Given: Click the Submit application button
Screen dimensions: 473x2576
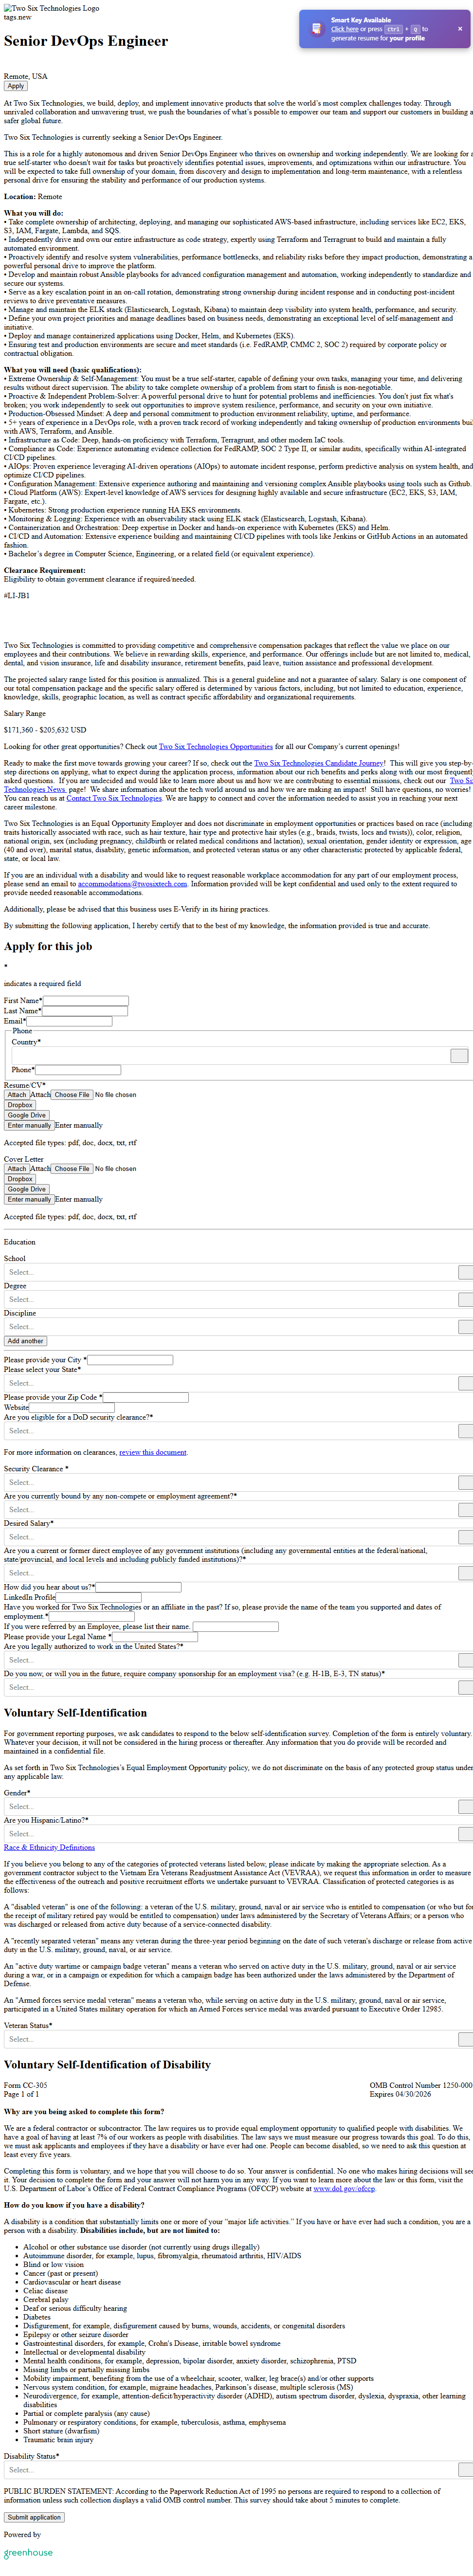Looking at the screenshot, I should point(34,2517).
